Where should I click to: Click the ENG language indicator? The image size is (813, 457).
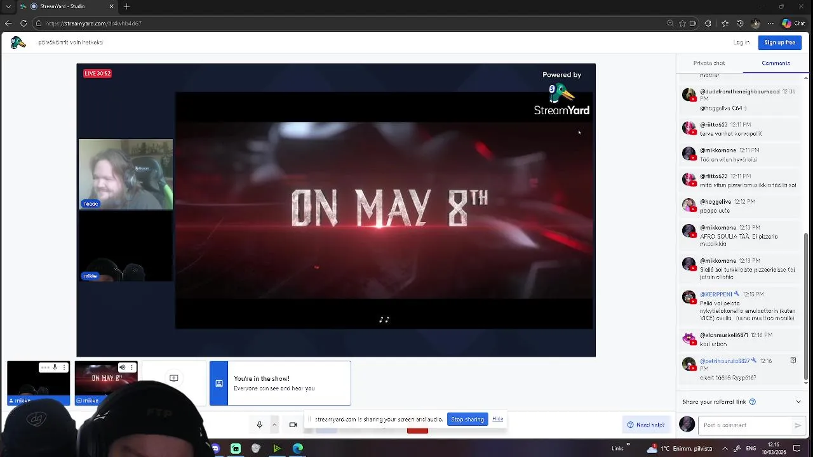click(749, 448)
